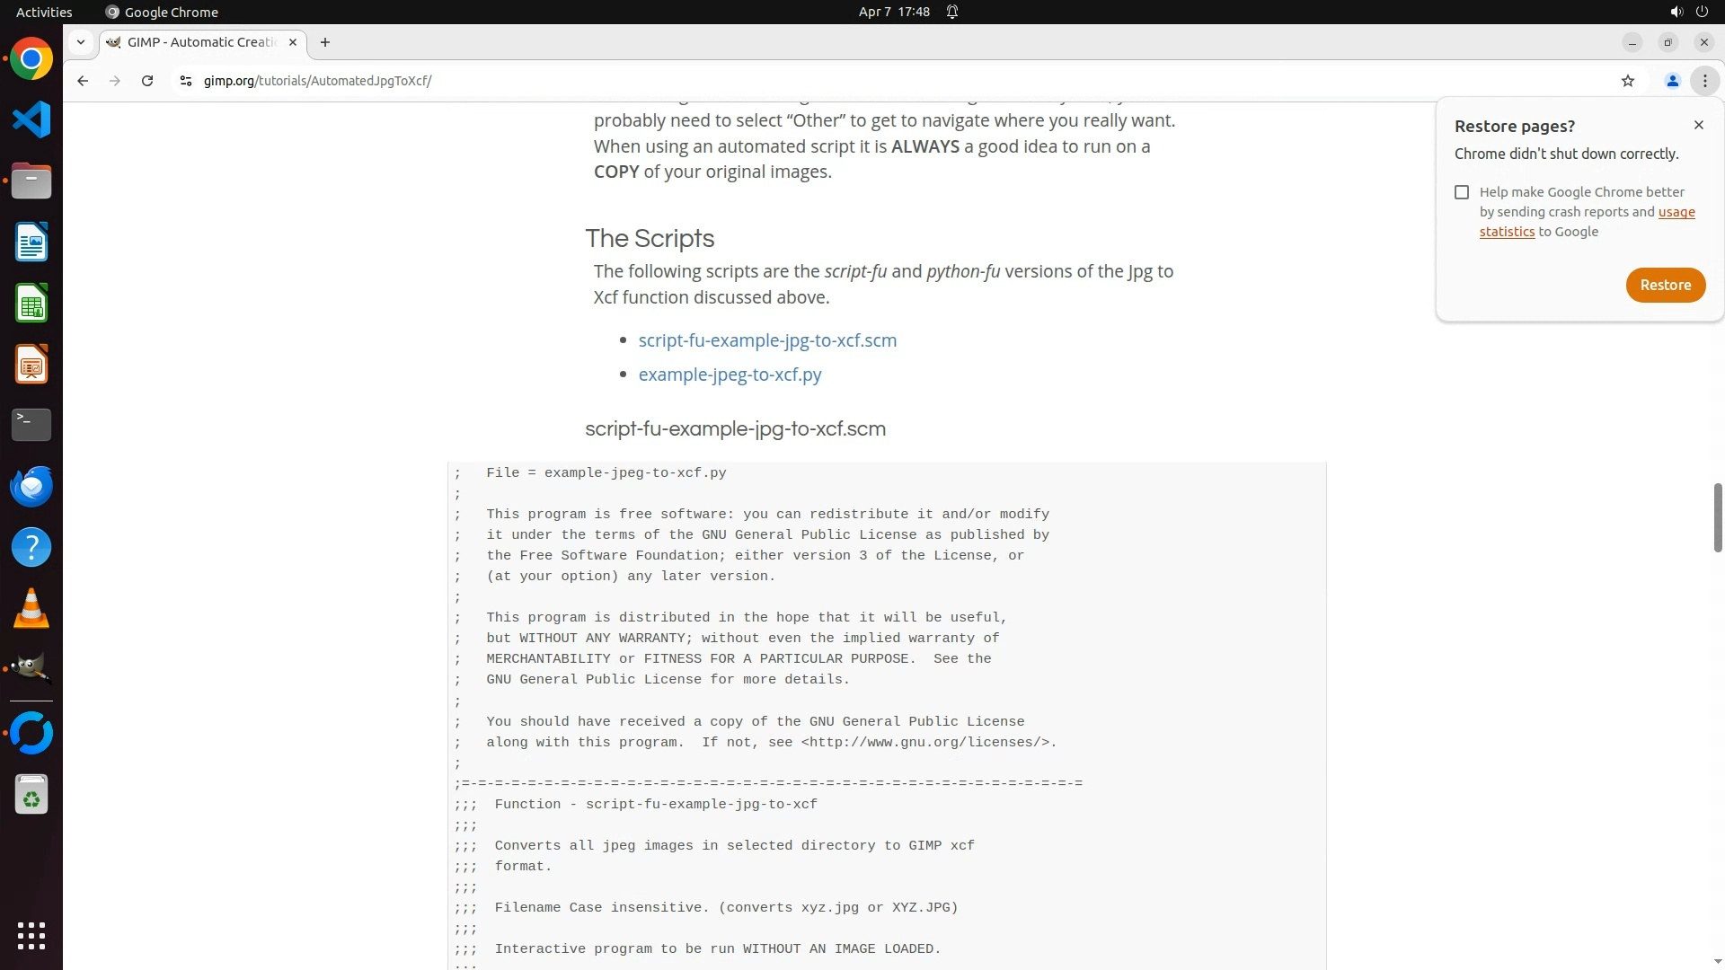1725x970 pixels.
Task: Click the Restore button
Action: coord(1665,285)
